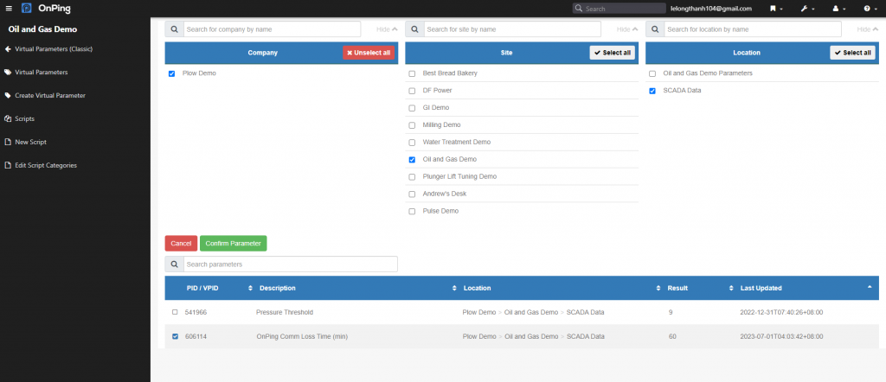The height and width of the screenshot is (382, 886).
Task: Open the help question-mark menu
Action: coord(870,9)
